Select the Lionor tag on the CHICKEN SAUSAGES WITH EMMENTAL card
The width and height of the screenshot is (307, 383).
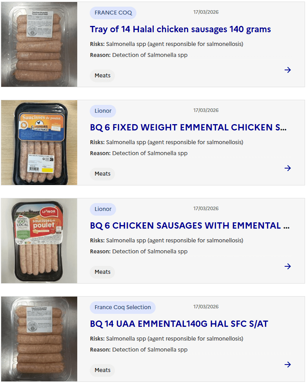coord(103,209)
